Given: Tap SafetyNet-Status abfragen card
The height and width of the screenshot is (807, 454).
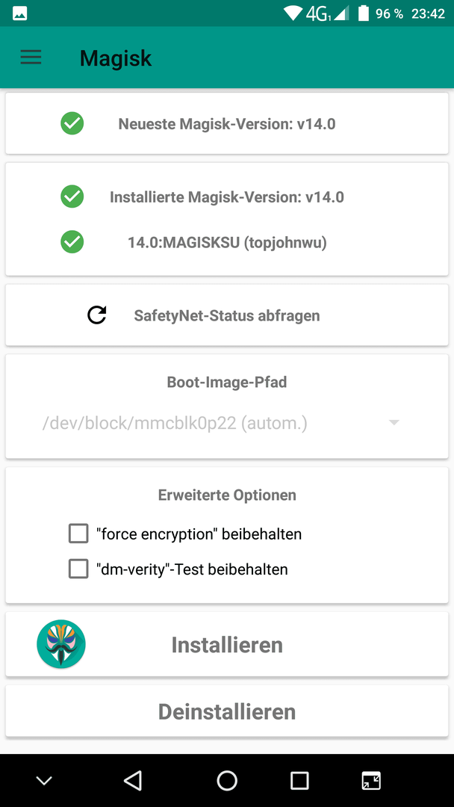Looking at the screenshot, I should [x=227, y=315].
